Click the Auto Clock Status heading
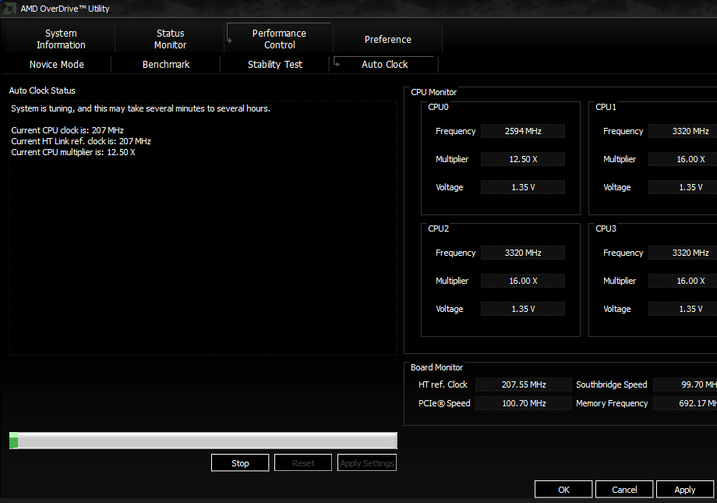 [x=42, y=90]
